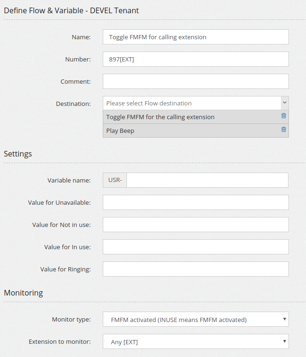Focus the Value for In use field
This screenshot has height=357, width=306.
tap(196, 247)
